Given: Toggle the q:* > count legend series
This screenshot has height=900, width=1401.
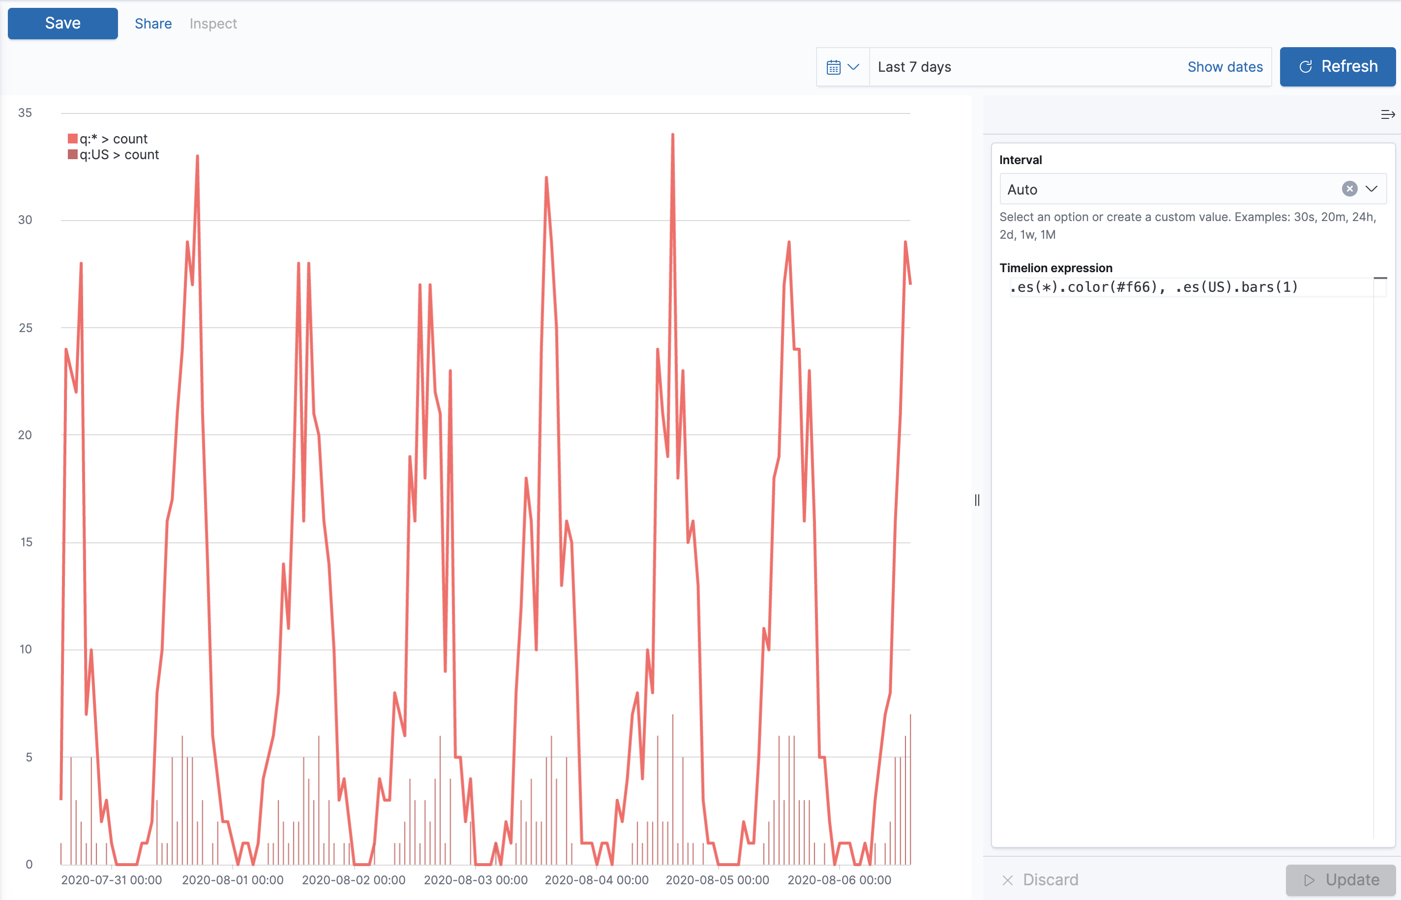Looking at the screenshot, I should point(114,139).
